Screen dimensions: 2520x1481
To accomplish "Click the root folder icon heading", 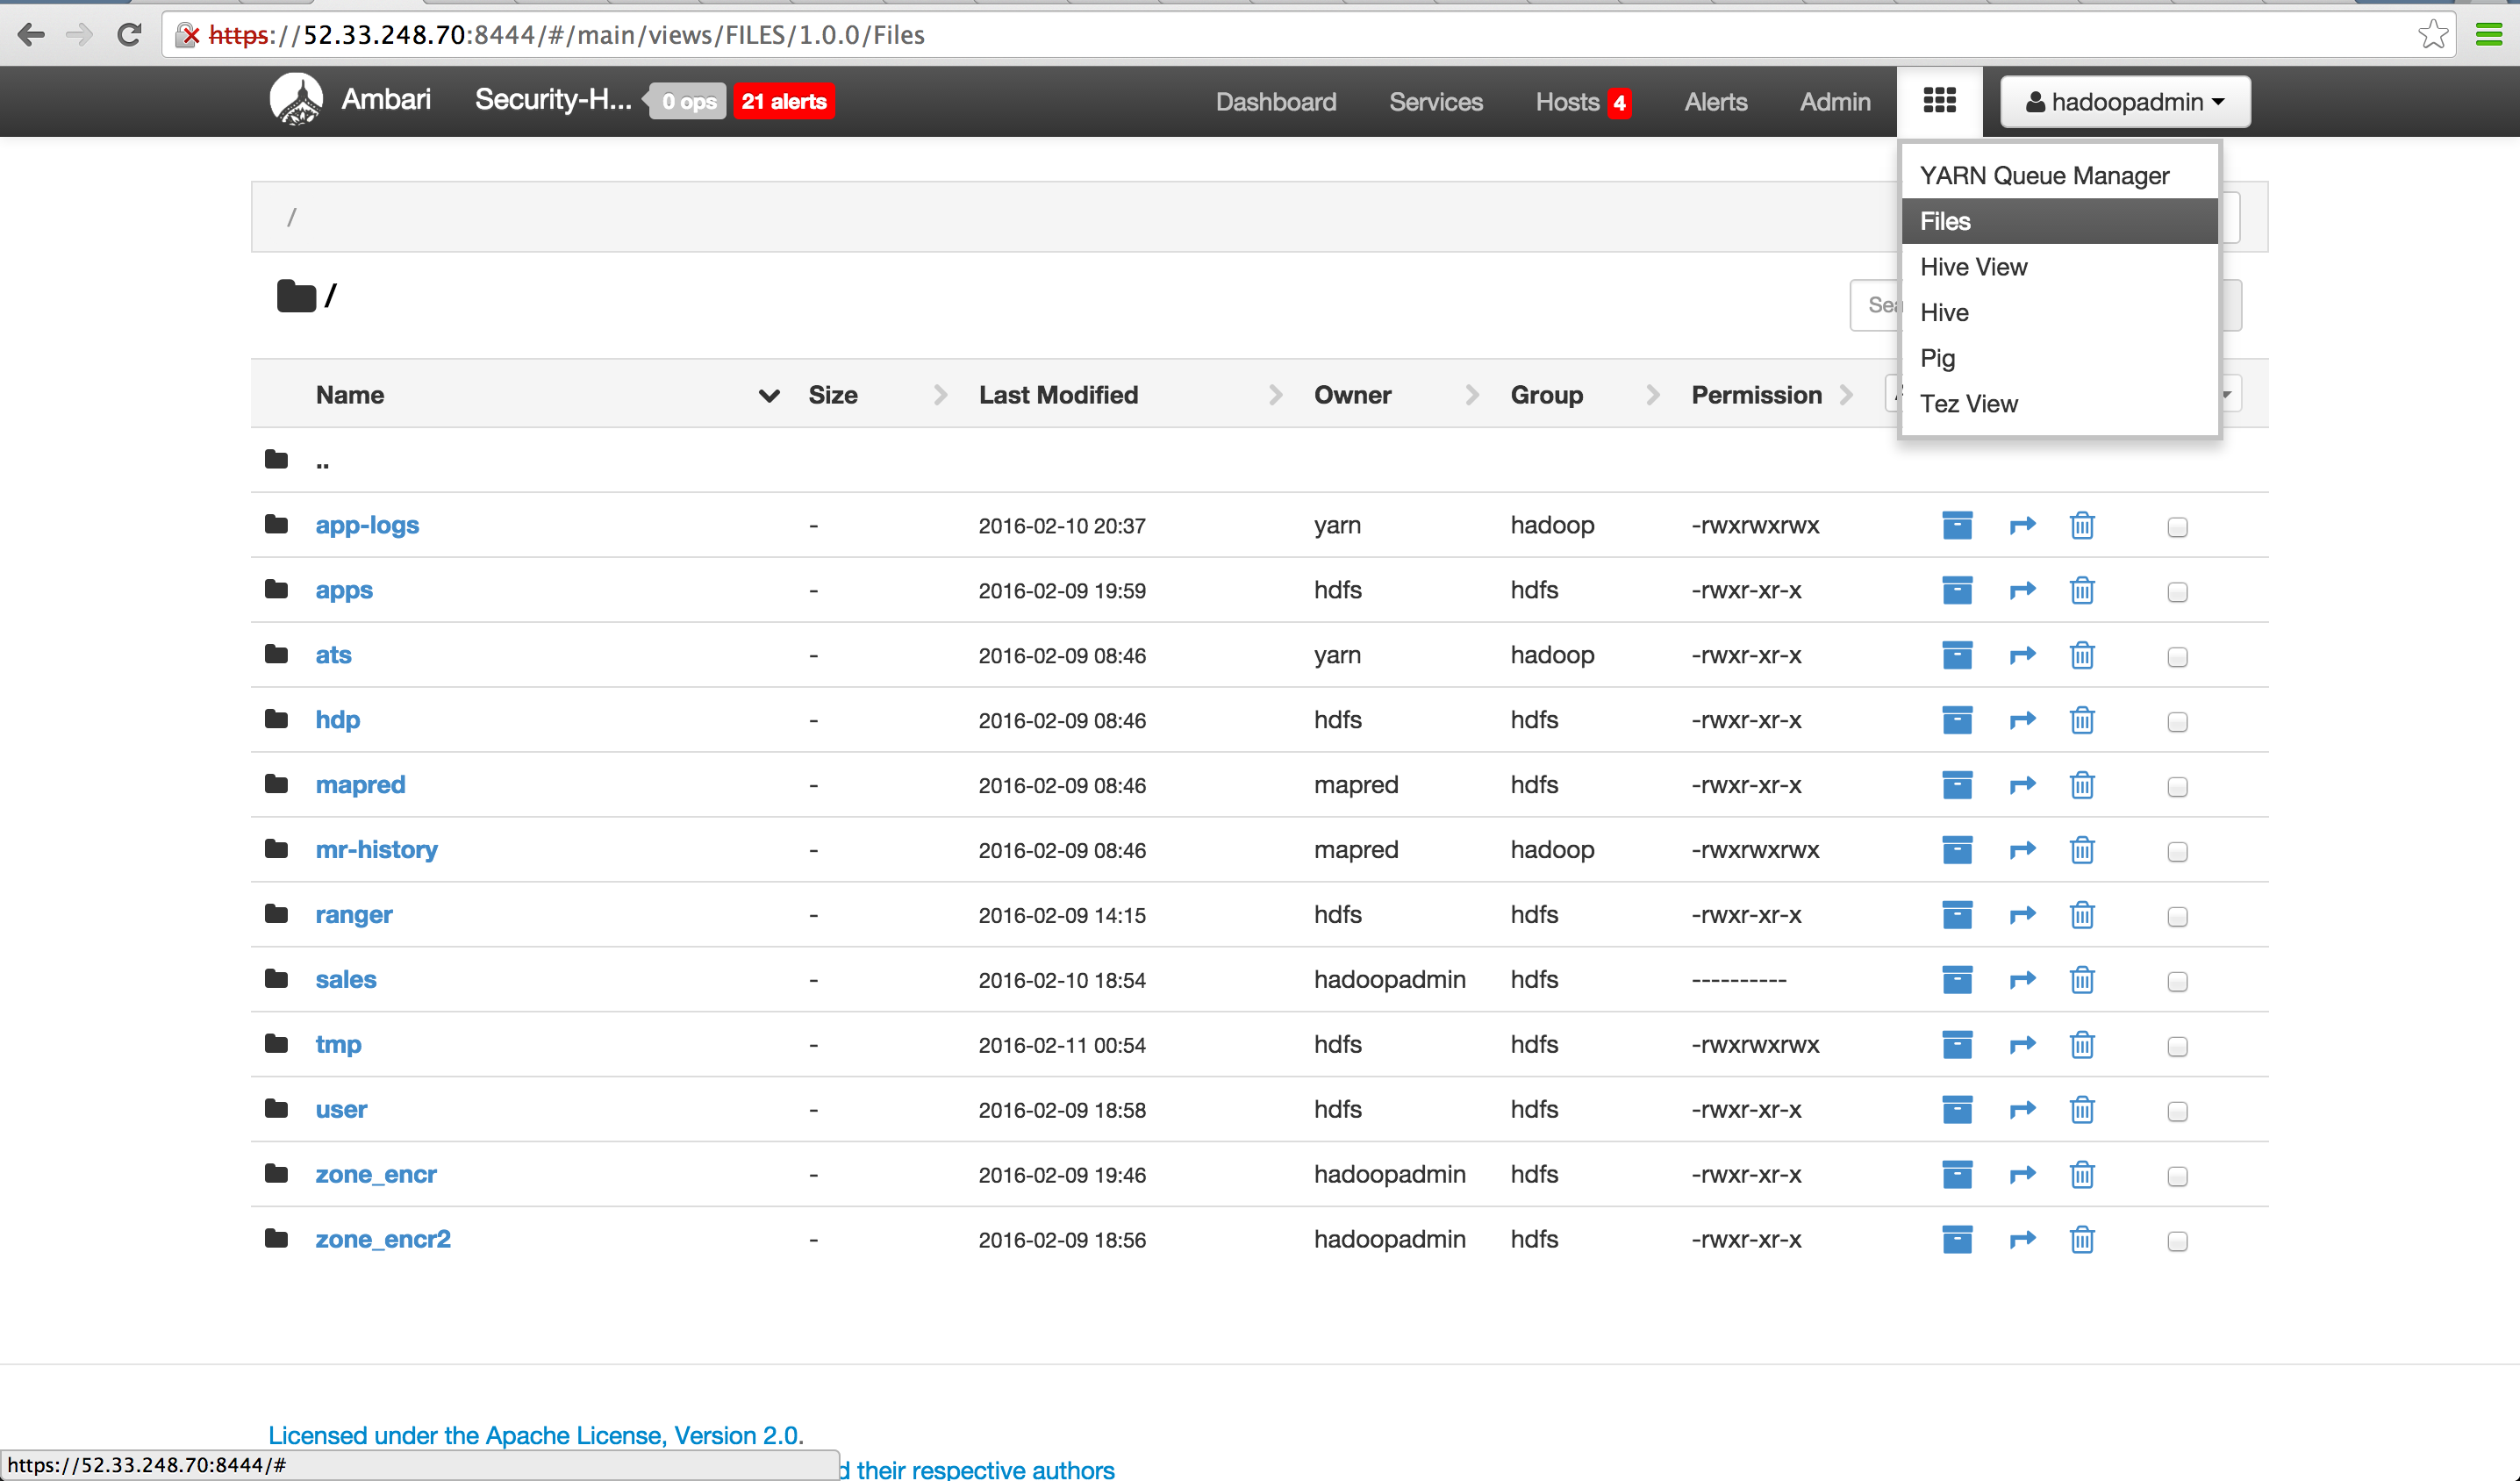I will click(x=296, y=296).
